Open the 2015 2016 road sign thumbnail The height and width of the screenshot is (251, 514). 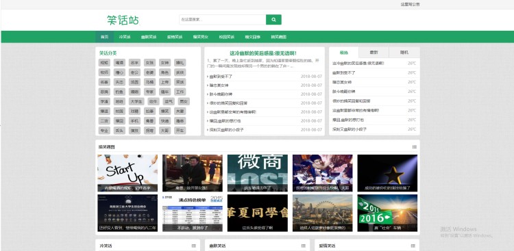(387, 213)
